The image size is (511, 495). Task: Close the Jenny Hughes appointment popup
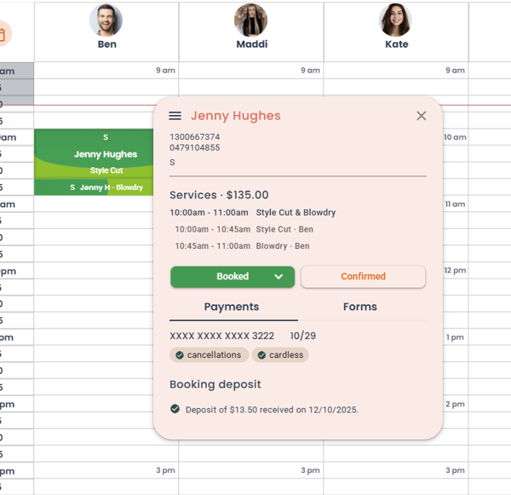(x=421, y=116)
